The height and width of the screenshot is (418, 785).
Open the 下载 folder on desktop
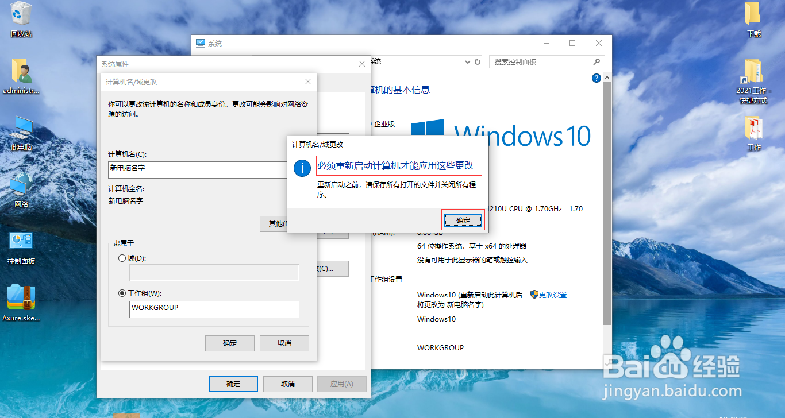pos(753,20)
